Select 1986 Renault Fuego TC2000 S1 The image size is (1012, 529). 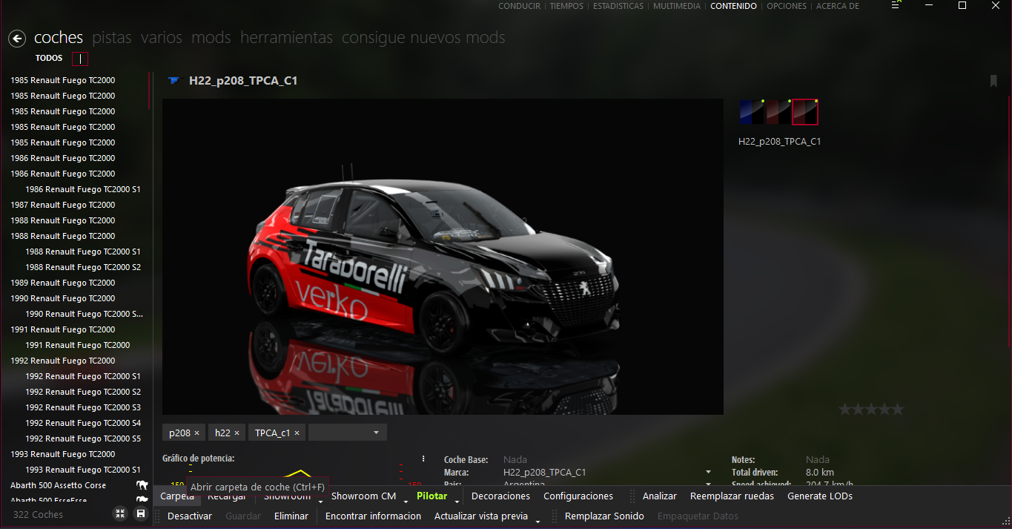pos(83,189)
